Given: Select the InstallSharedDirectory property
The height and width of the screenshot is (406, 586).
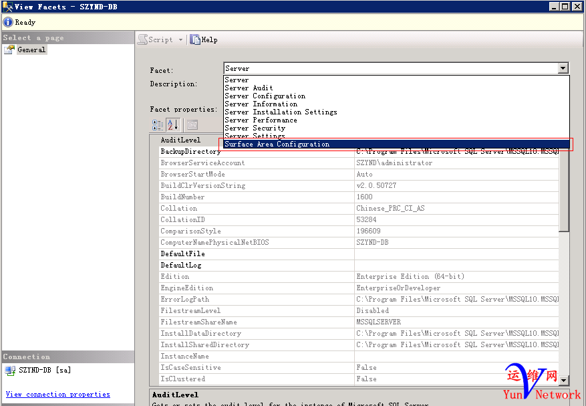Looking at the screenshot, I should click(205, 344).
